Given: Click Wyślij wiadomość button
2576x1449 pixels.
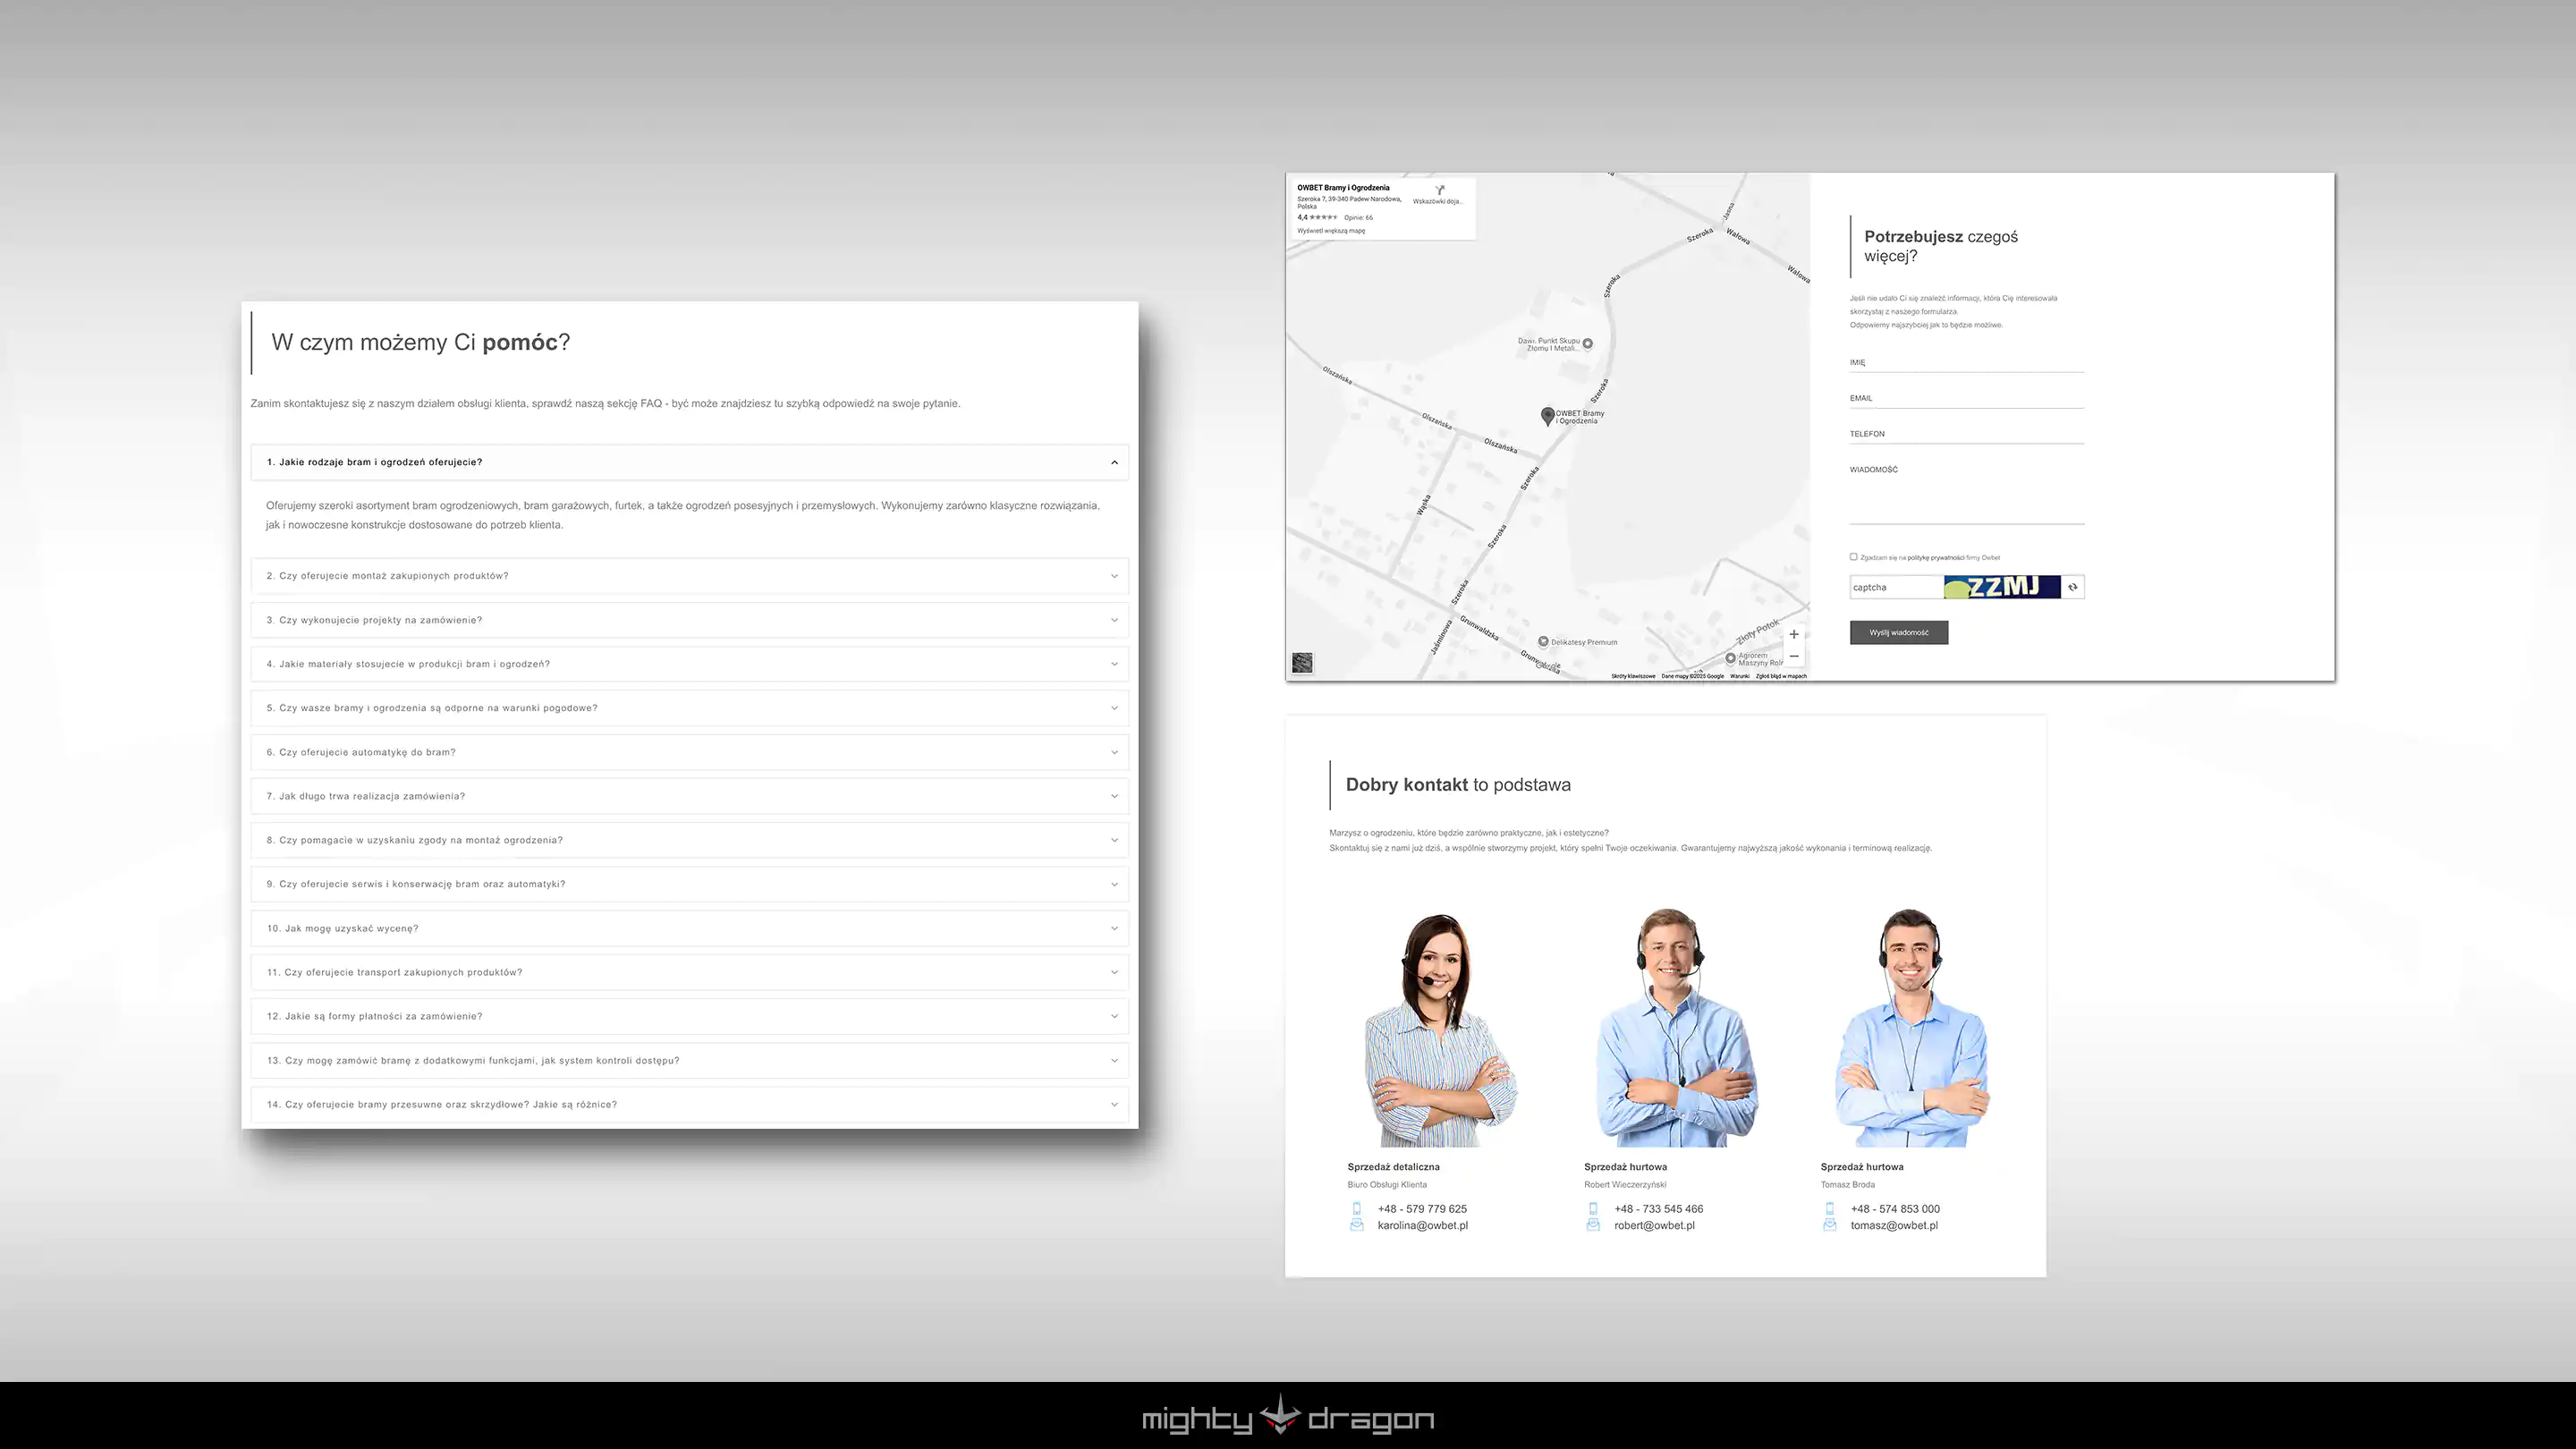Looking at the screenshot, I should click(1898, 632).
